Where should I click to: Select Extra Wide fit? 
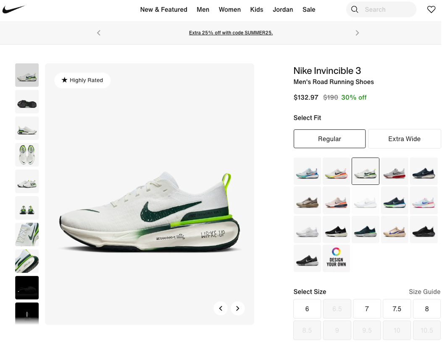coord(404,139)
